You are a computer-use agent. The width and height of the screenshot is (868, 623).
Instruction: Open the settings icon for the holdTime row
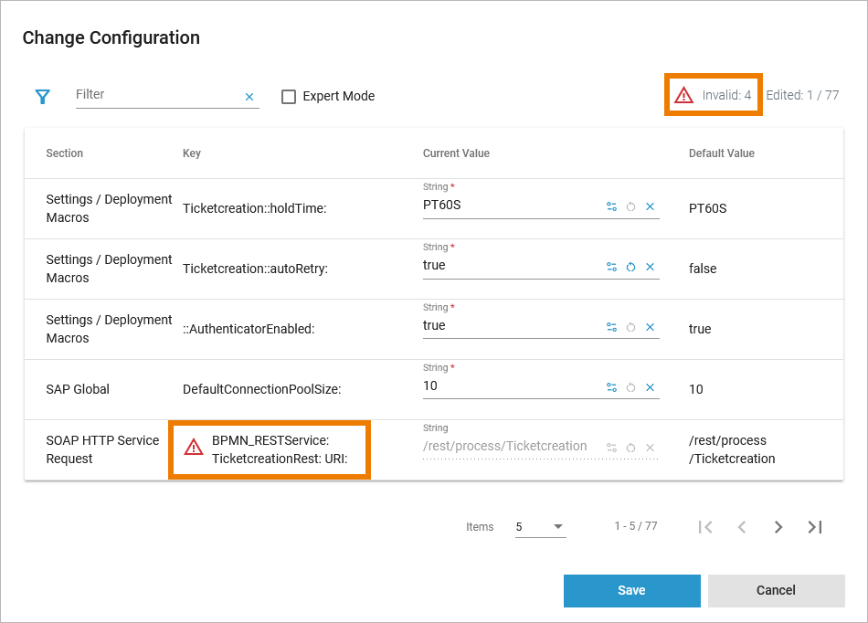pyautogui.click(x=611, y=206)
